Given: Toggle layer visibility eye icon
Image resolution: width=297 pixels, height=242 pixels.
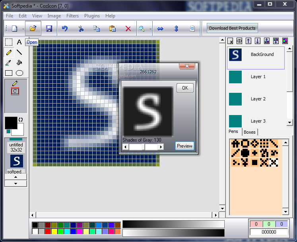Looking at the screenshot, I should tap(239, 41).
